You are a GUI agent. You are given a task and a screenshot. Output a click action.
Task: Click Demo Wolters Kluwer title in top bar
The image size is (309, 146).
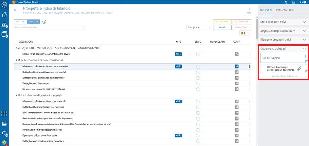coord(28,2)
